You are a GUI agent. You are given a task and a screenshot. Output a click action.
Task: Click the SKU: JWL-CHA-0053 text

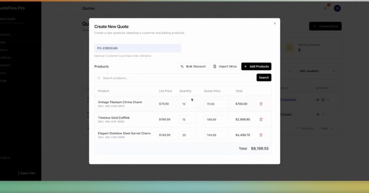coord(111,106)
